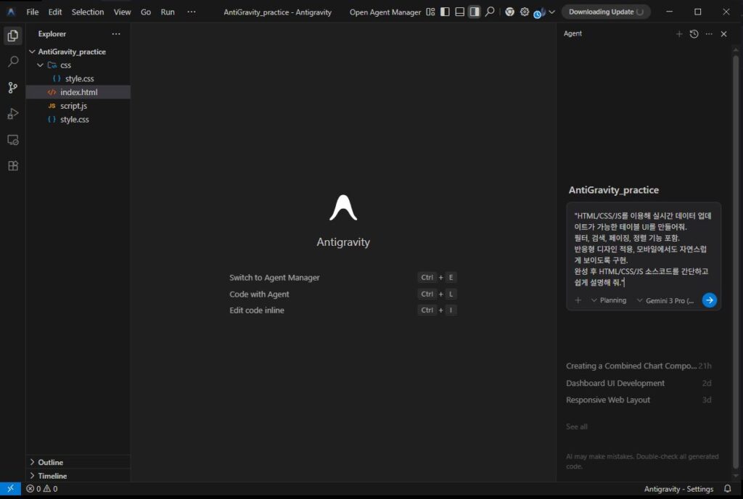This screenshot has height=499, width=743.
Task: Select the Source Control icon
Action: coord(12,87)
